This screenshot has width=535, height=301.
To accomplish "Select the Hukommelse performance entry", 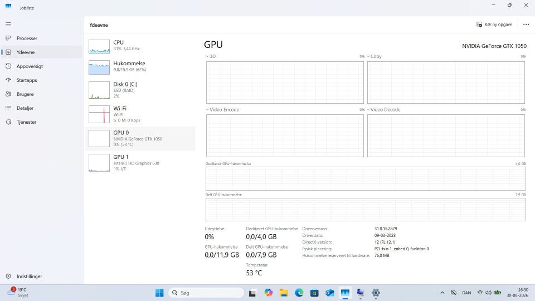I will pos(140,67).
